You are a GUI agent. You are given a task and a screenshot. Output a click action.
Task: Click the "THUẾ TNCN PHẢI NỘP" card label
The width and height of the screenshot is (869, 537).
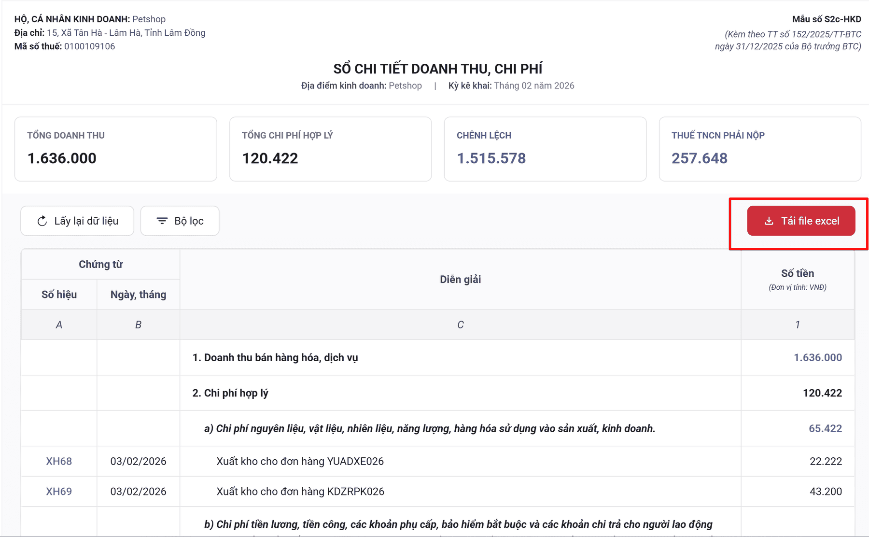[x=718, y=135]
